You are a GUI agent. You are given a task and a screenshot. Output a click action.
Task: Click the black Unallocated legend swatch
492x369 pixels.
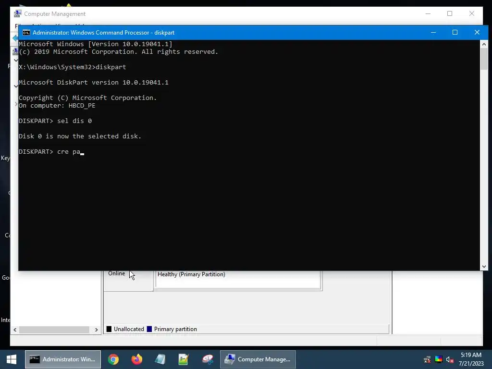point(109,329)
